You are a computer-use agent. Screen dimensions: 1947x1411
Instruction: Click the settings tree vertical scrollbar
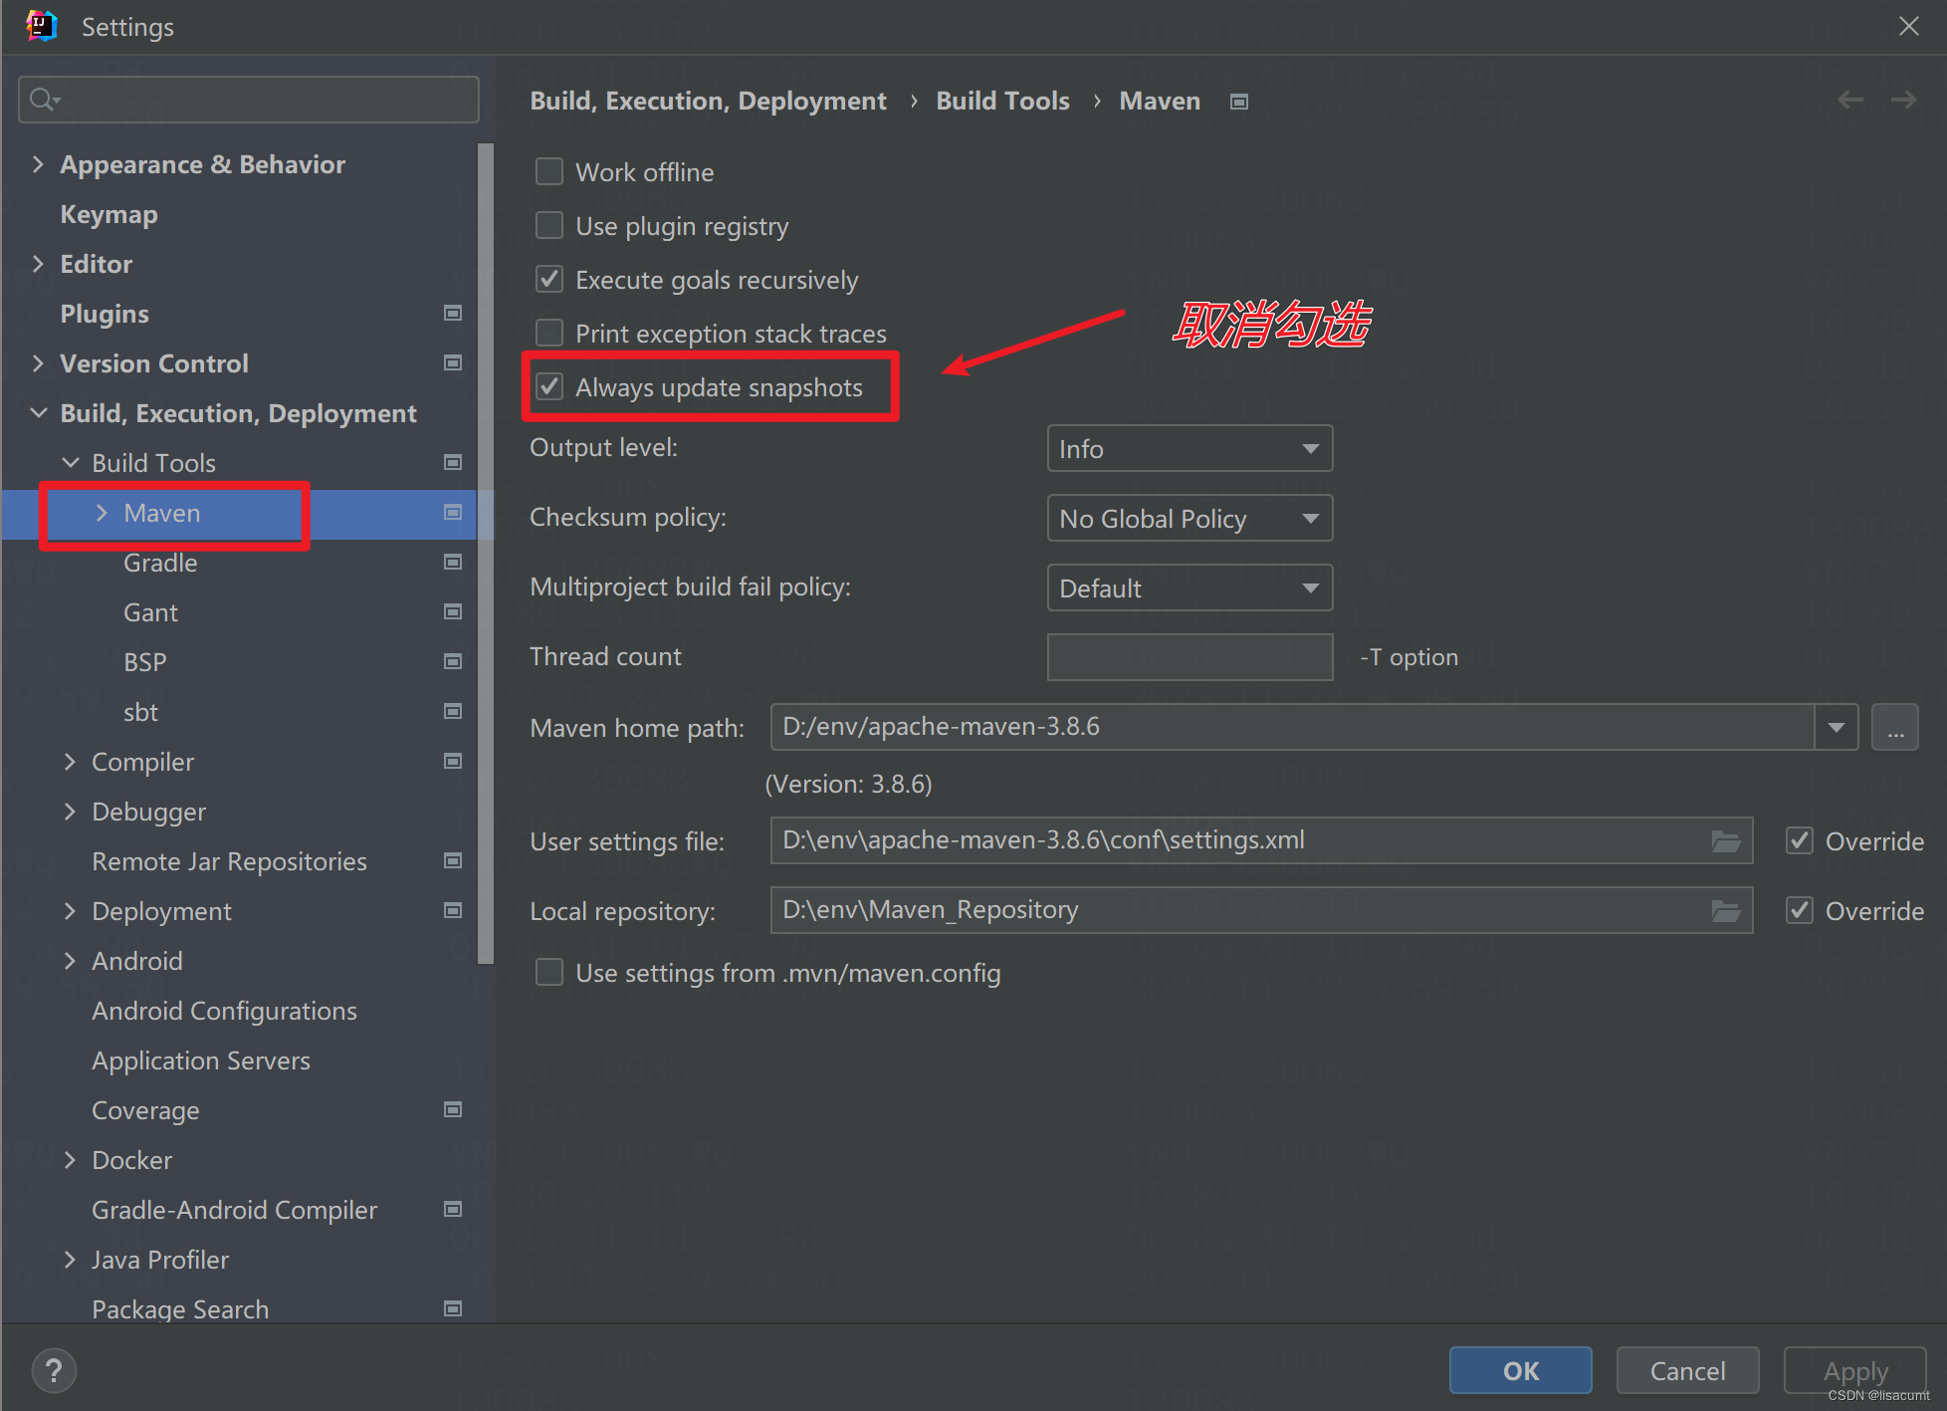pyautogui.click(x=486, y=554)
